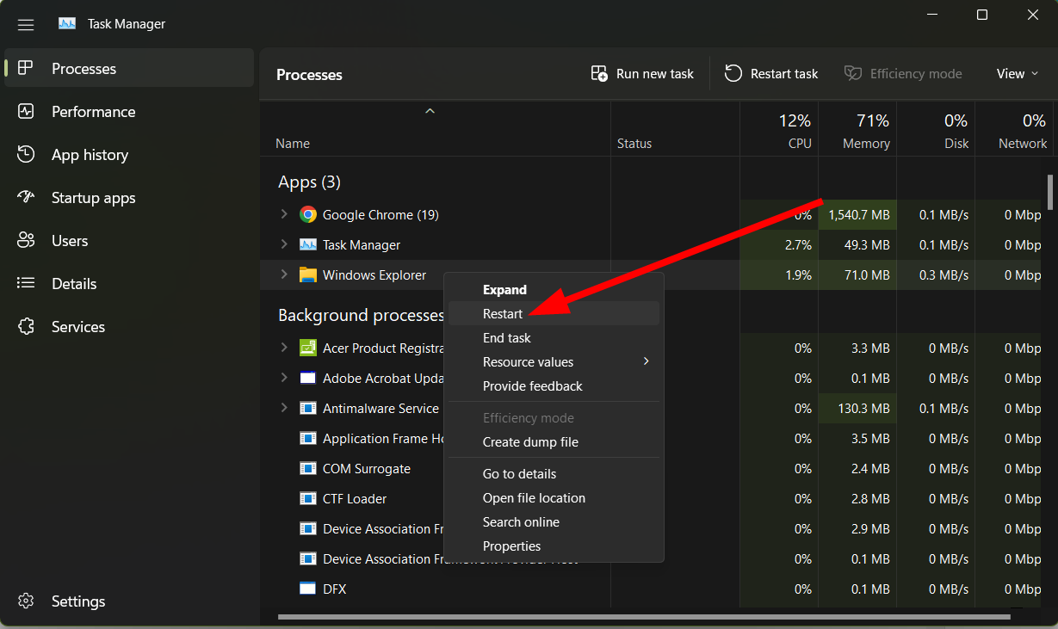Switch to the Performance tab
The image size is (1058, 629).
129,112
